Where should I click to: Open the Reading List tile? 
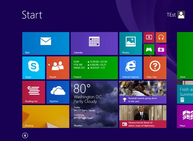click(34, 92)
